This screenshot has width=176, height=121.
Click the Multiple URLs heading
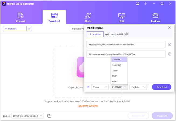[x=95, y=28]
